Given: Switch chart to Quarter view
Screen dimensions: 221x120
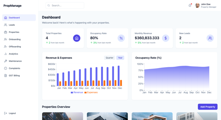Looking at the screenshot, I should [x=110, y=58].
